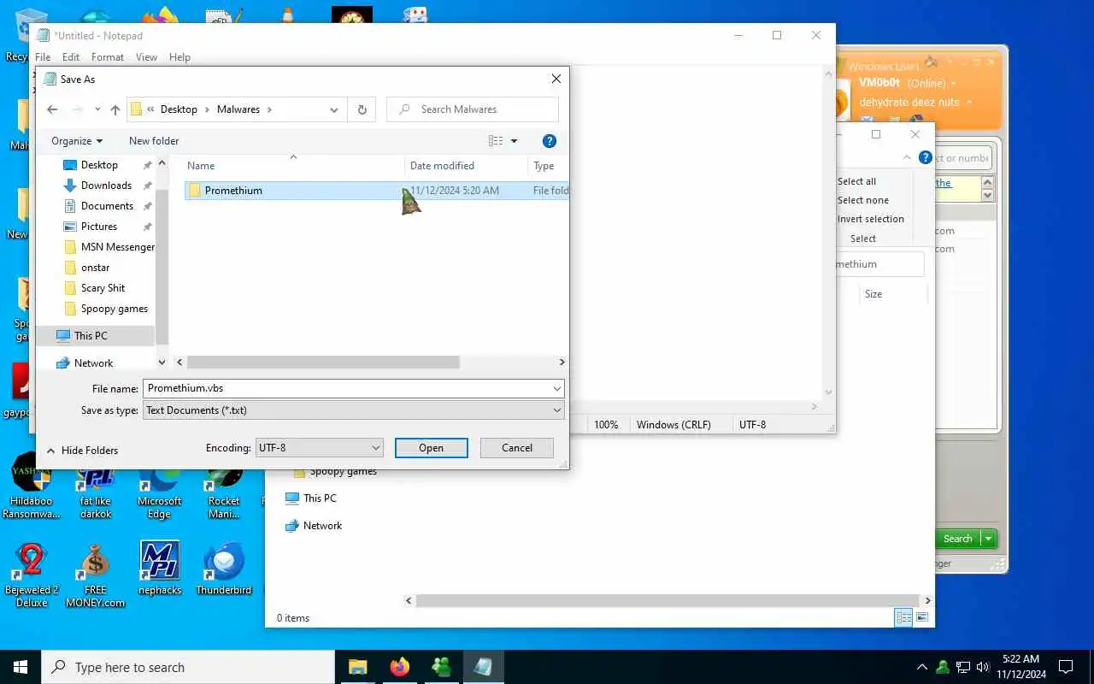Image resolution: width=1094 pixels, height=684 pixels.
Task: Collapse folders with Hide Folders
Action: coord(82,451)
